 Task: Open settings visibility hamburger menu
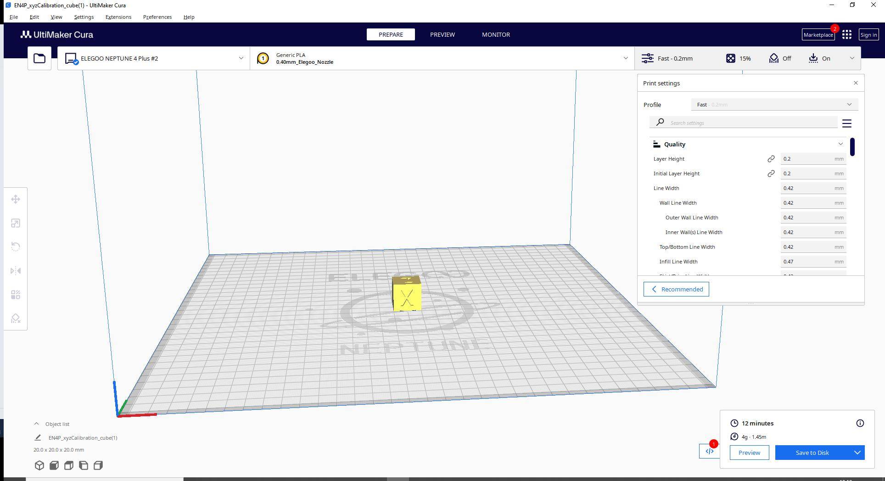(x=847, y=123)
